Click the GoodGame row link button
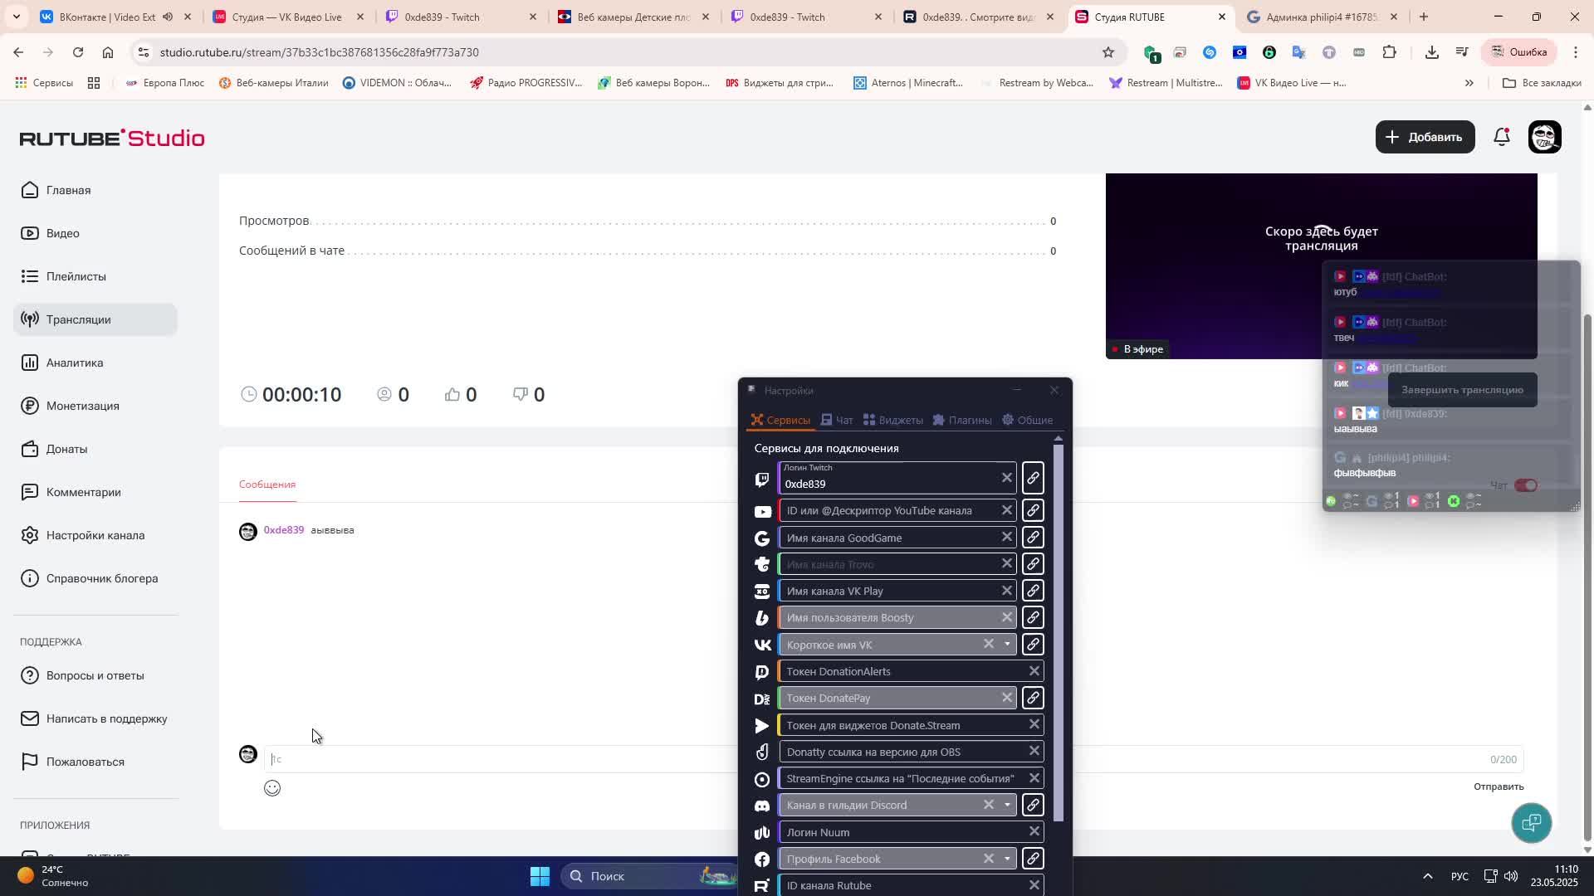 pyautogui.click(x=1033, y=538)
